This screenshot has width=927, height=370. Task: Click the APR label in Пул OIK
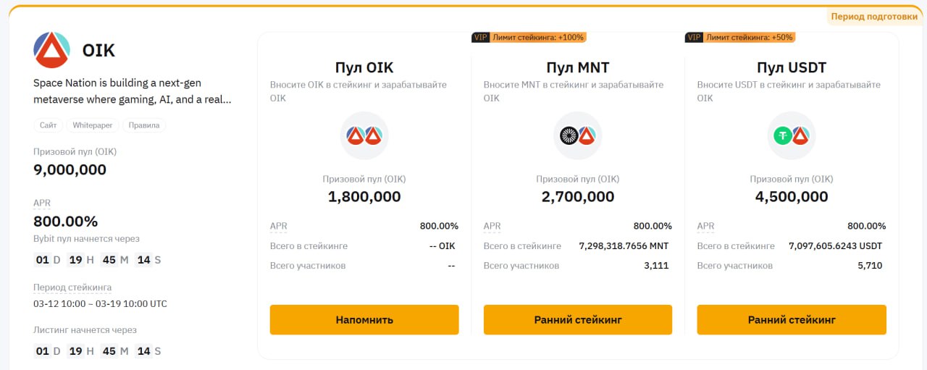pos(279,226)
